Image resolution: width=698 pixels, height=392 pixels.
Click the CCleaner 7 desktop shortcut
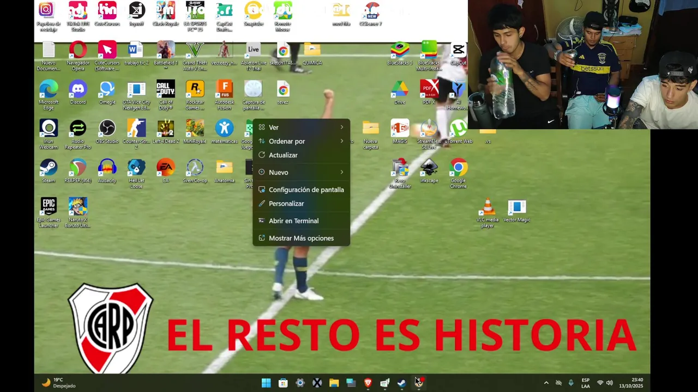(371, 14)
